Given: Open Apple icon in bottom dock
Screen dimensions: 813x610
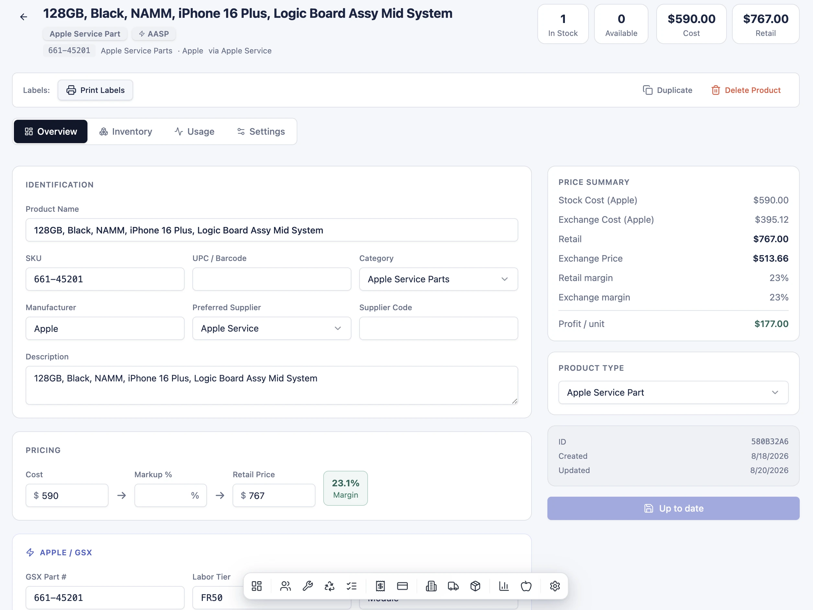Looking at the screenshot, I should [526, 586].
